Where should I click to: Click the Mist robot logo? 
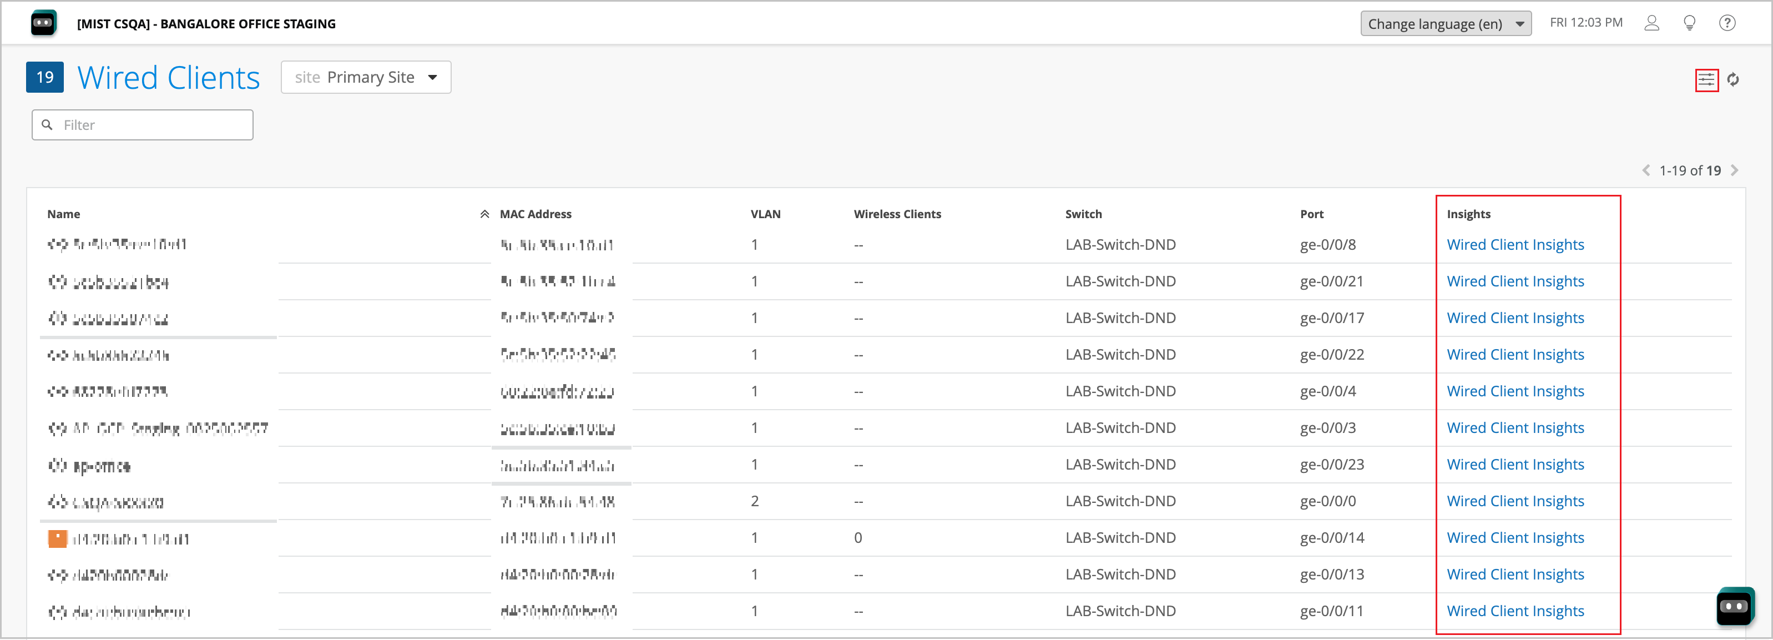43,23
